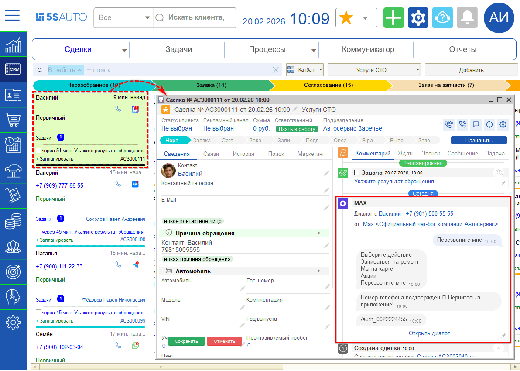Tick the Задача checkbox in the comment feed
This screenshot has height=371, width=520.
357,173
